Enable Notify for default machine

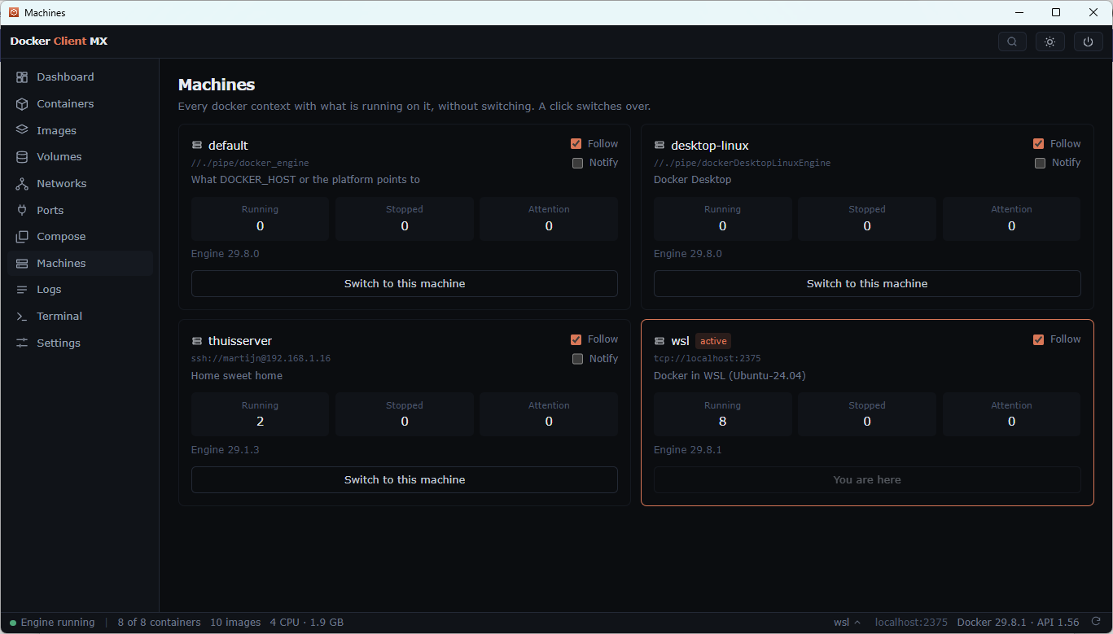(577, 163)
